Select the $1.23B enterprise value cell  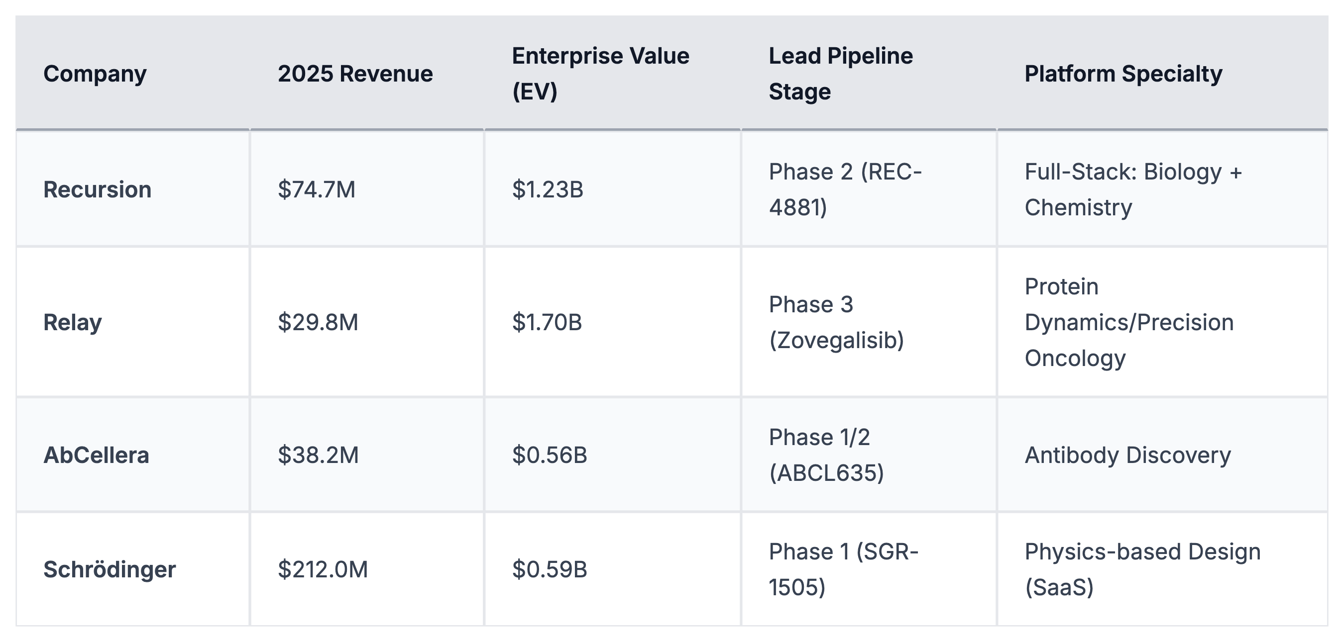tap(547, 189)
